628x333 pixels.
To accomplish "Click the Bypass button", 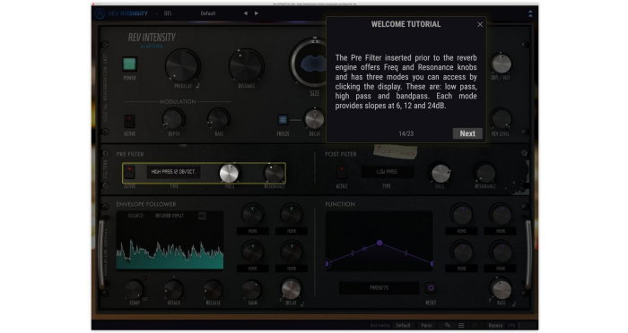I will coord(495,326).
